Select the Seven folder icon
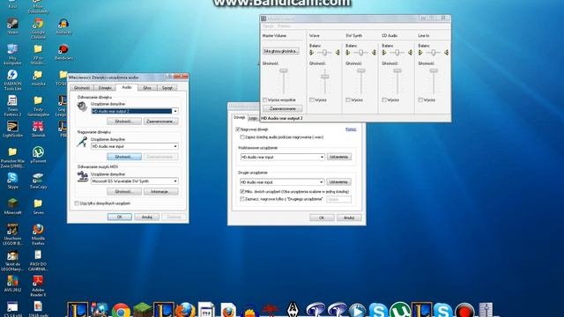Viewport: 564px width, 317px height. pos(38,207)
